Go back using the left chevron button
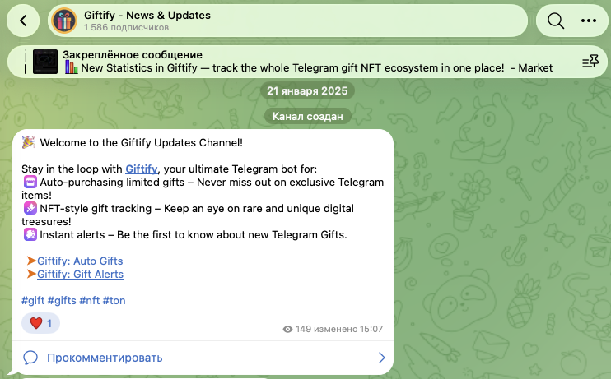 point(23,21)
